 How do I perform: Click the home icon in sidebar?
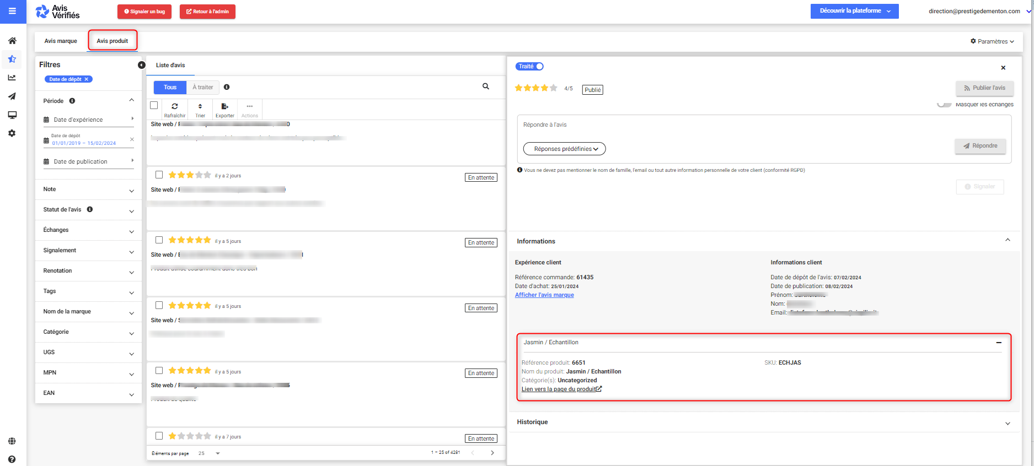(x=12, y=41)
